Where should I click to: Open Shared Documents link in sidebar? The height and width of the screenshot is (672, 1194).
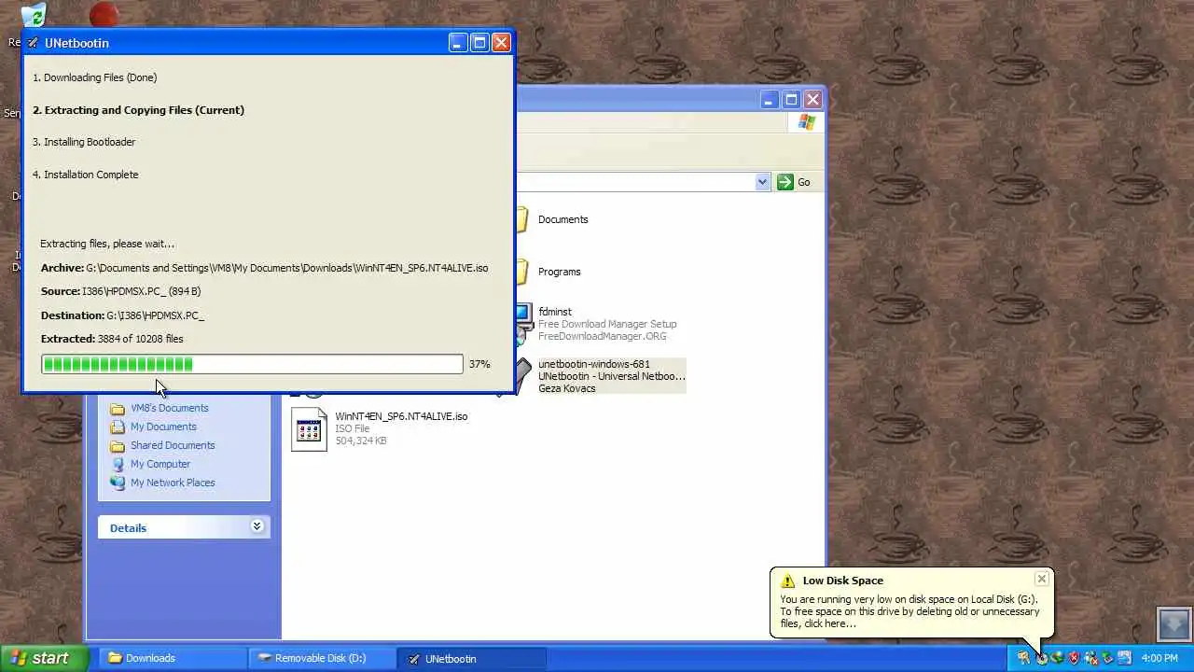click(173, 445)
